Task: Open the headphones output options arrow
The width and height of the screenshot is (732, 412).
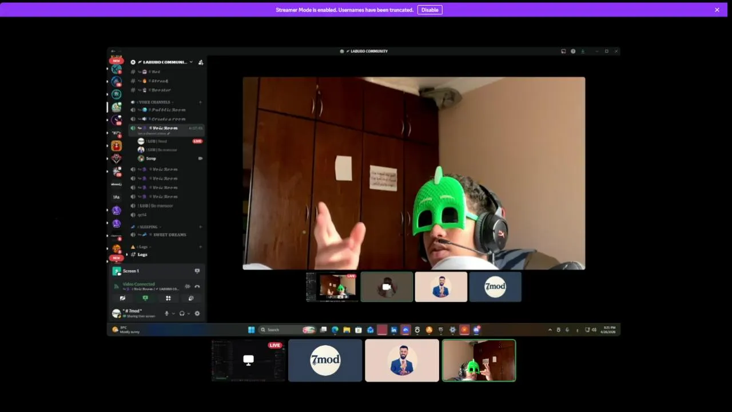Action: click(189, 313)
